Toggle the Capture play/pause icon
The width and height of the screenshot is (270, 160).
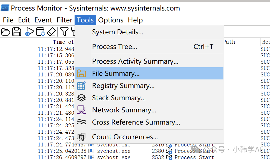(x=29, y=32)
